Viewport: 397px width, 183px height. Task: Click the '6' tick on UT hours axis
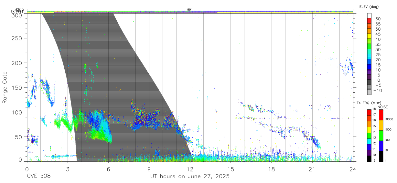(x=108, y=169)
